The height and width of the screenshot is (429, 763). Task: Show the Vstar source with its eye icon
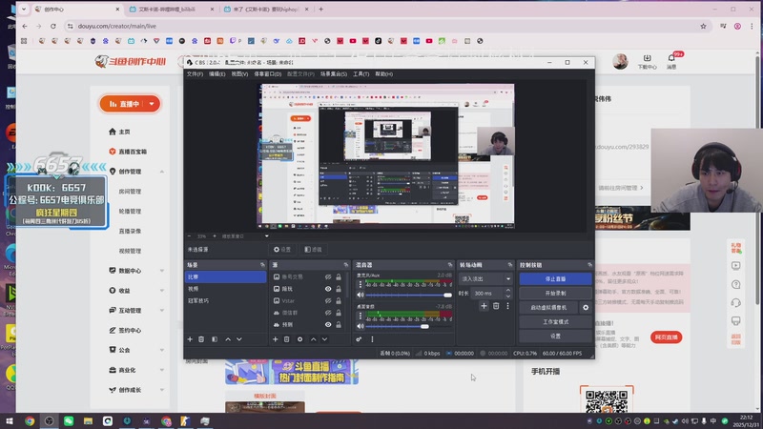328,300
